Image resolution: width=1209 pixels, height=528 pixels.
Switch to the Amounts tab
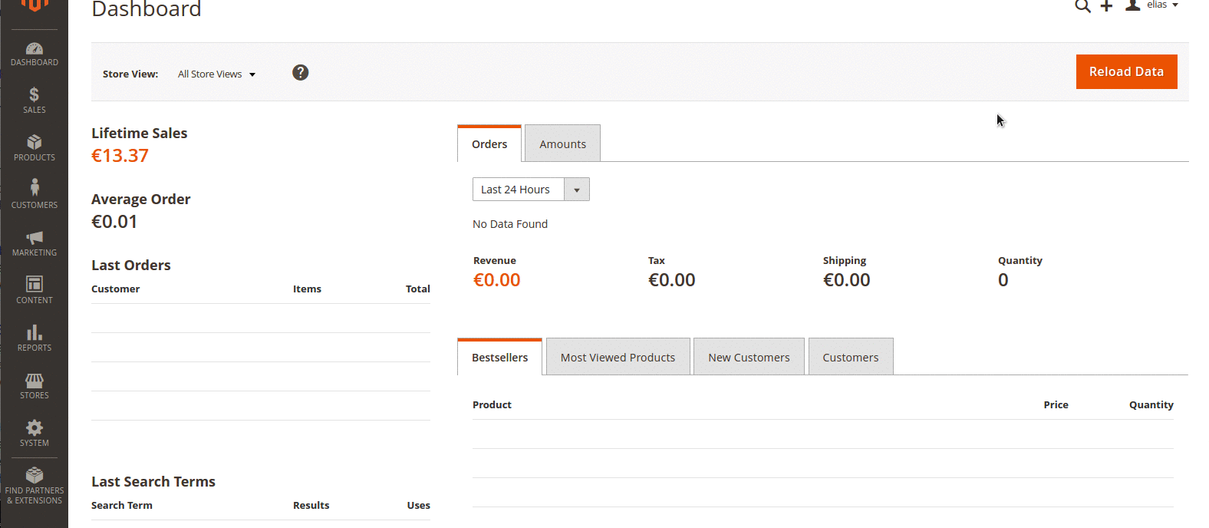click(x=562, y=144)
